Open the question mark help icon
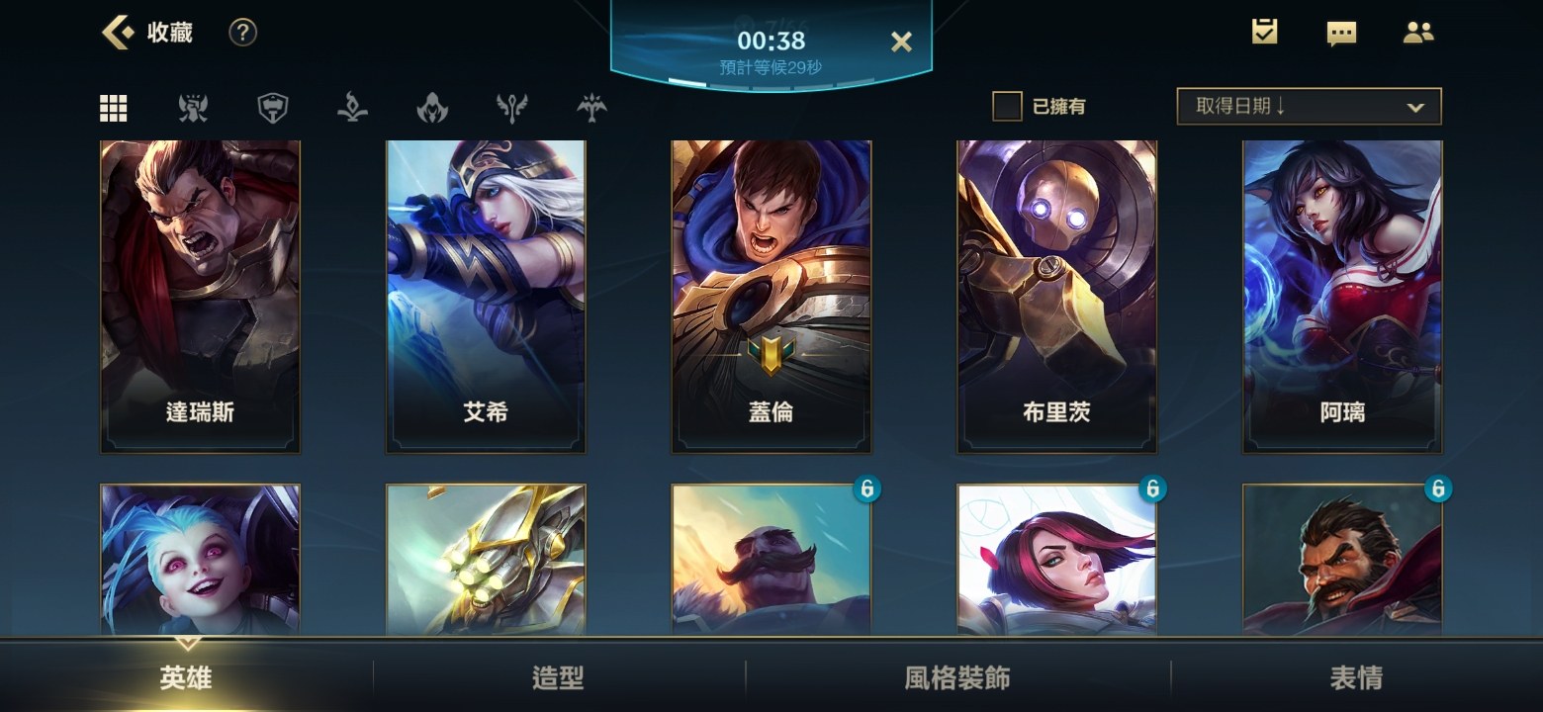Image resolution: width=1543 pixels, height=712 pixels. [242, 33]
